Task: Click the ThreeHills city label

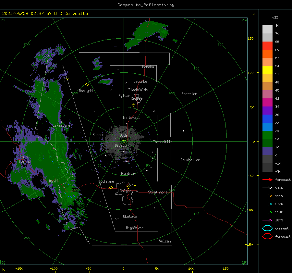Action: [x=163, y=142]
